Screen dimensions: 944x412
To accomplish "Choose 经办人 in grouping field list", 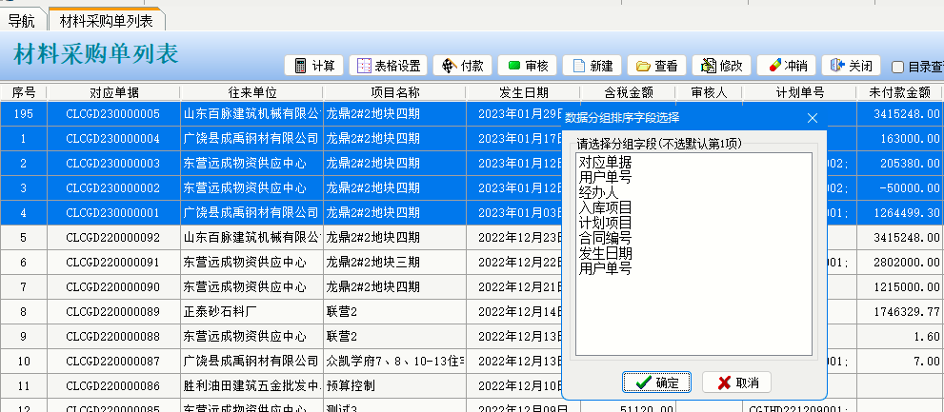I will pos(598,192).
